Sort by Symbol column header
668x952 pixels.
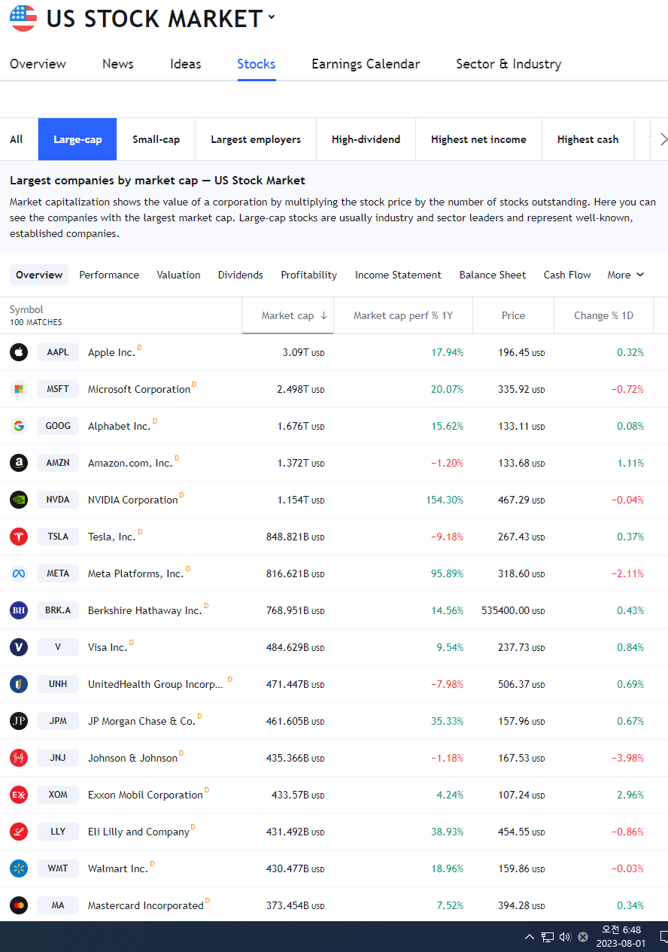[x=26, y=309]
